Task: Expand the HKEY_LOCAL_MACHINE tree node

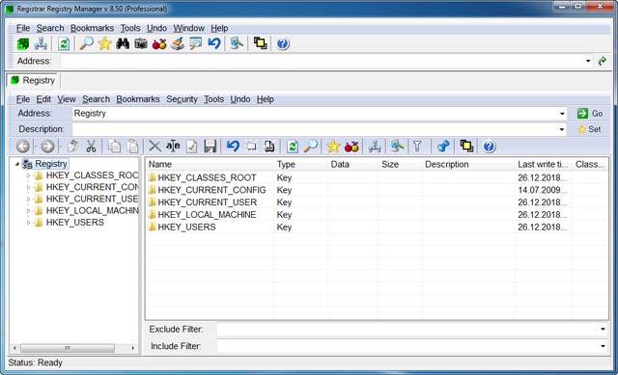Action: click(x=28, y=211)
